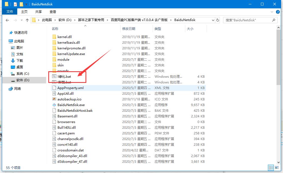Select the Basement.dll file icon
Image resolution: width=283 pixels, height=173 pixels.
point(54,116)
